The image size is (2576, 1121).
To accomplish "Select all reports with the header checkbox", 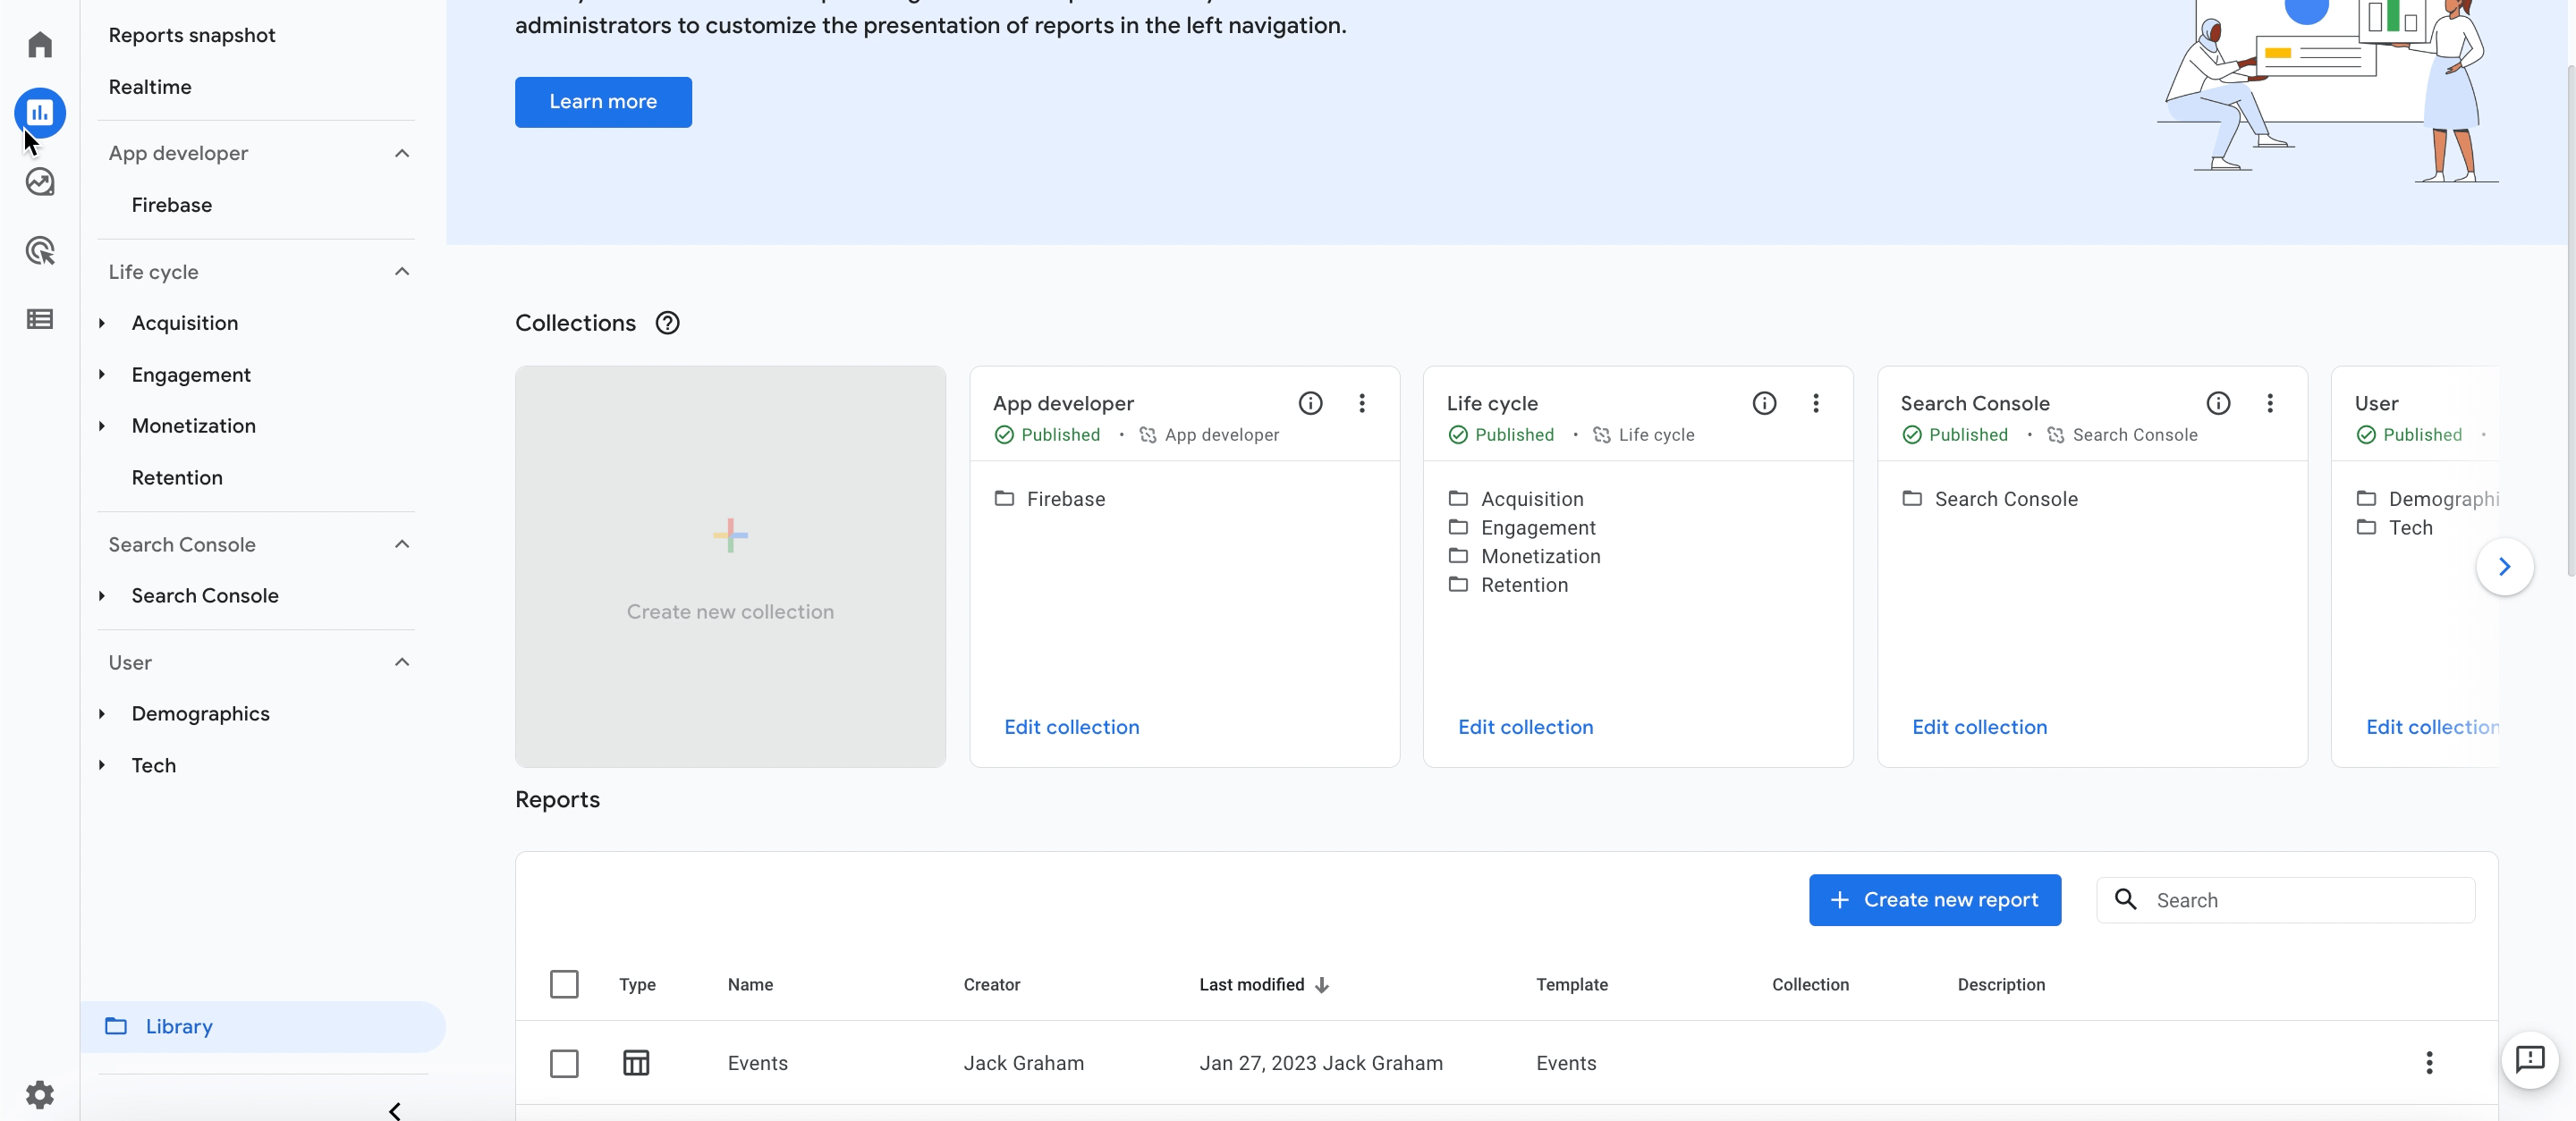I will 564,984.
